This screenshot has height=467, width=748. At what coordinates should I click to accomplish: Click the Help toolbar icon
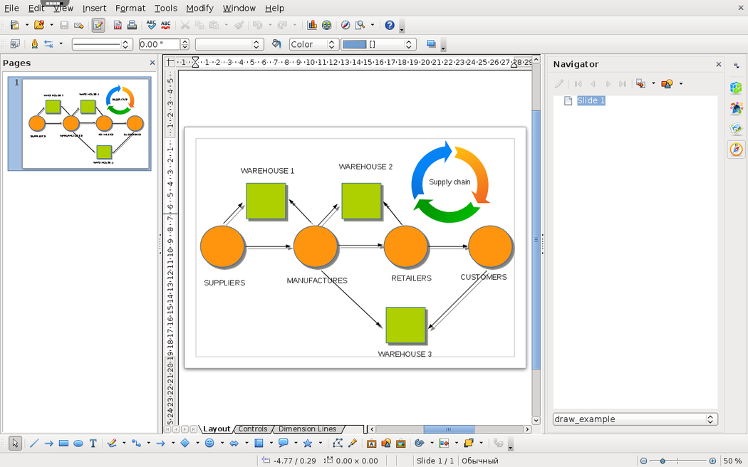click(x=390, y=25)
